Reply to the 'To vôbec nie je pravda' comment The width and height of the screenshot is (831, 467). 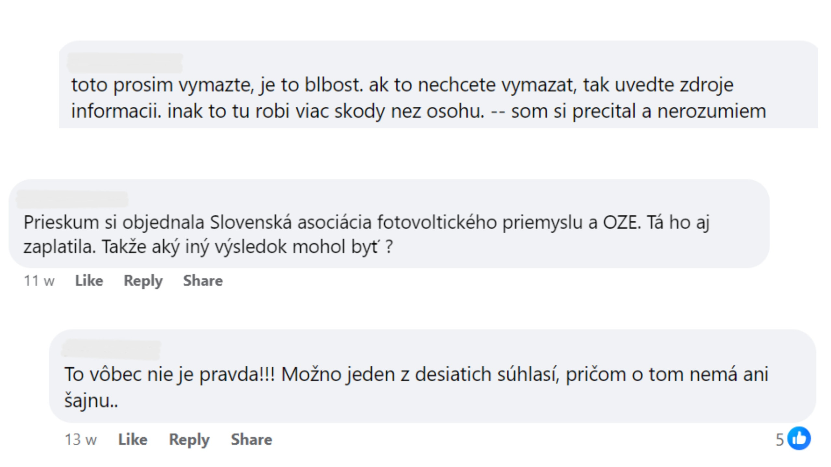click(189, 440)
